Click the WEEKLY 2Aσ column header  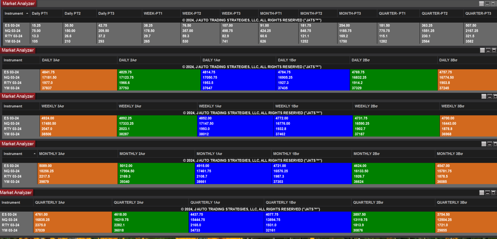pos(157,106)
